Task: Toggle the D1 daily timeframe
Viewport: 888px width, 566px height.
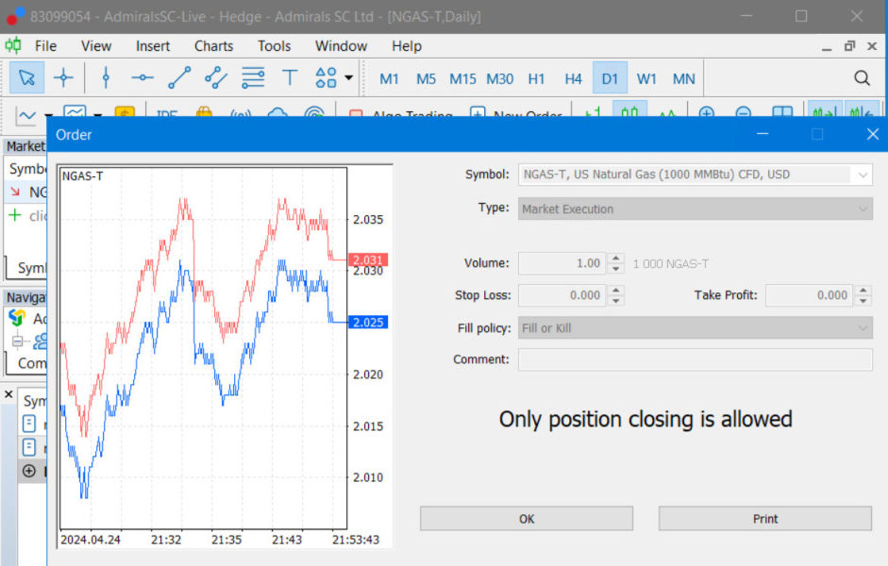Action: 610,79
